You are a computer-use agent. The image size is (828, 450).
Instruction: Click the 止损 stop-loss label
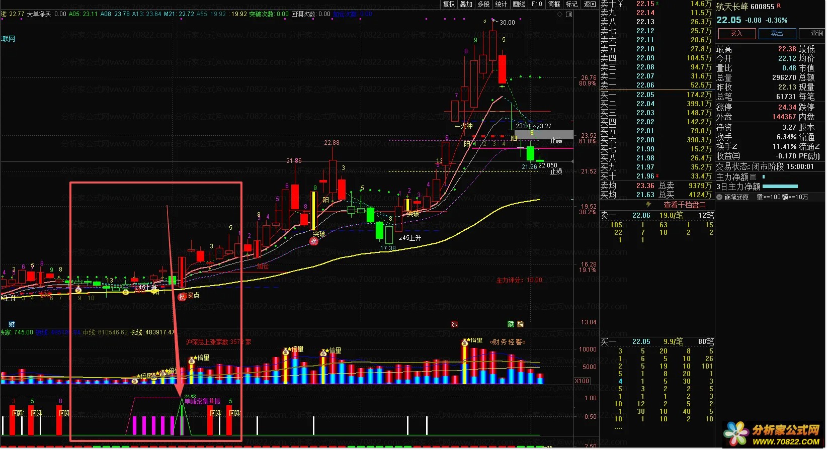(556, 171)
